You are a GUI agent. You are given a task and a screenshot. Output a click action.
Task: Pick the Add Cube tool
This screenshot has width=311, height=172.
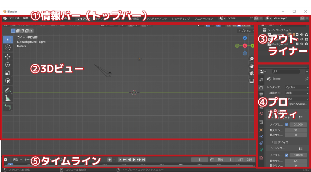8,107
